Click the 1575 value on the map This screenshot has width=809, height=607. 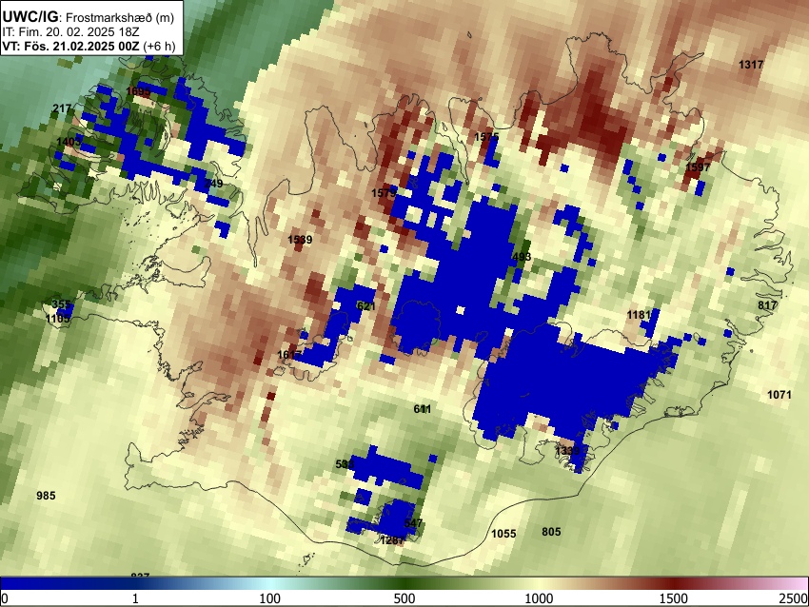(x=486, y=137)
